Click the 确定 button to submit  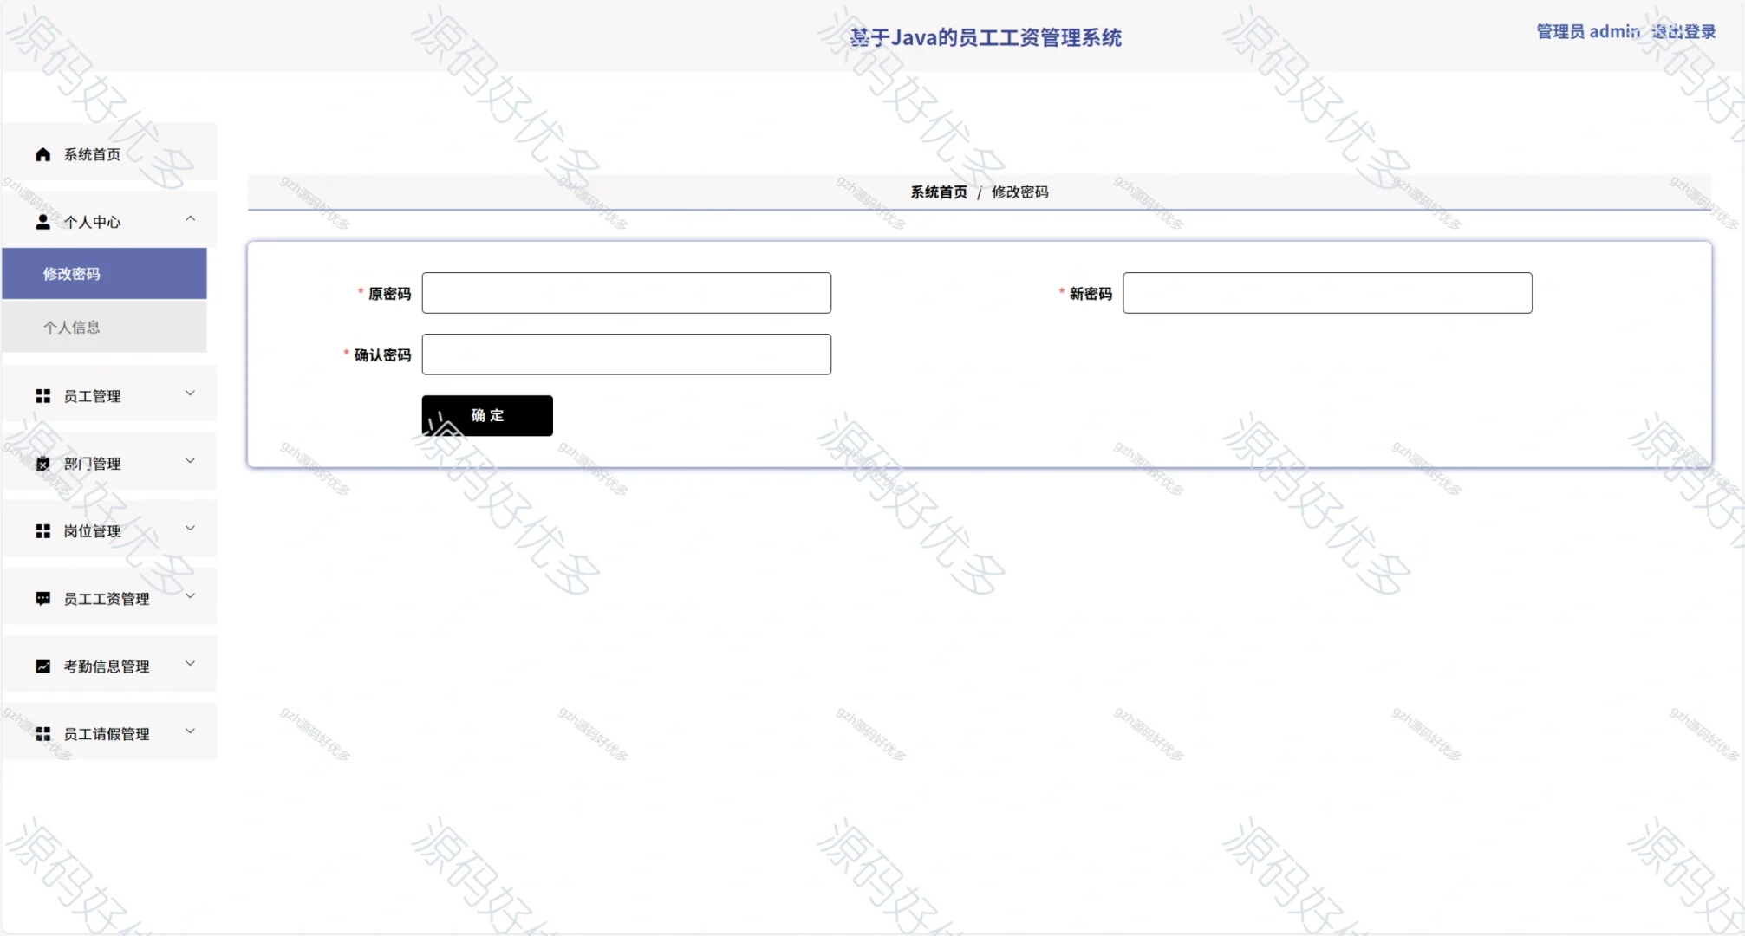(x=486, y=415)
